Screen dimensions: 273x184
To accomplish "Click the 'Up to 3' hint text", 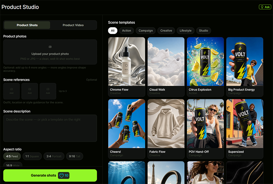I will tap(63, 91).
